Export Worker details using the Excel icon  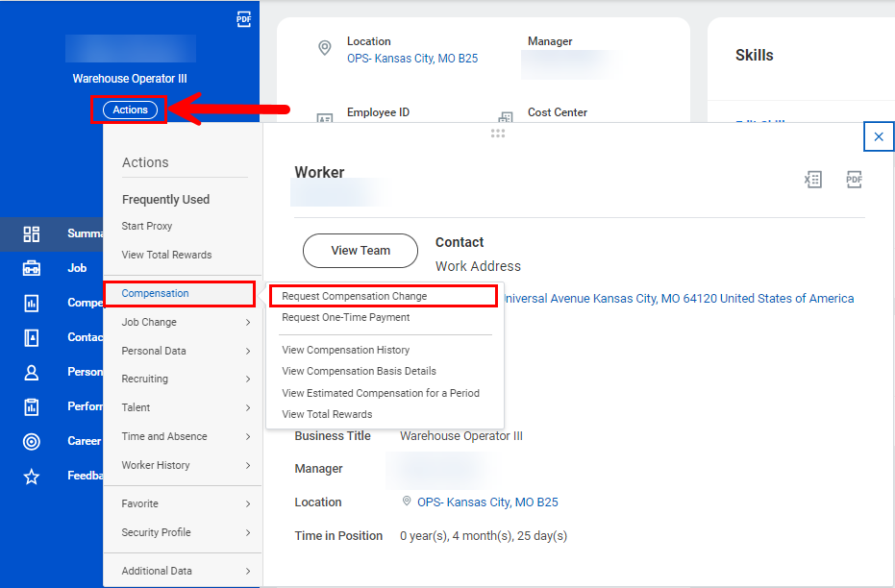tap(812, 180)
